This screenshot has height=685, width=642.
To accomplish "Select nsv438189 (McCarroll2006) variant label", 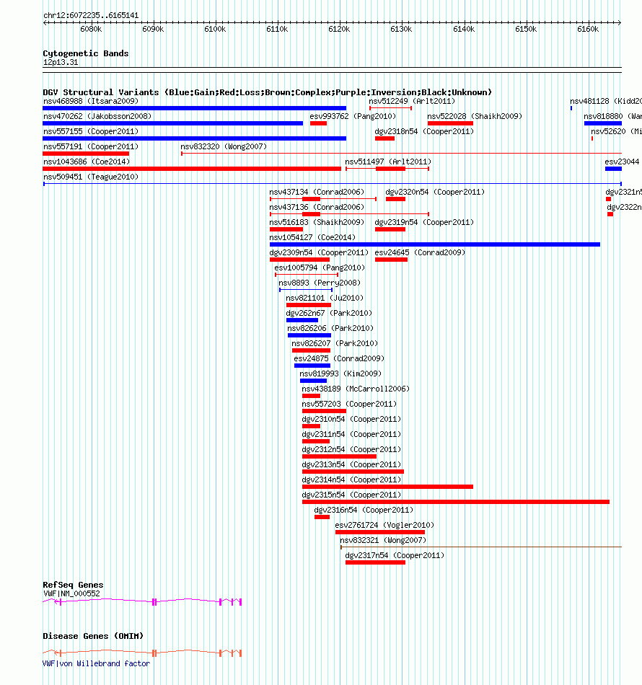I will point(356,389).
